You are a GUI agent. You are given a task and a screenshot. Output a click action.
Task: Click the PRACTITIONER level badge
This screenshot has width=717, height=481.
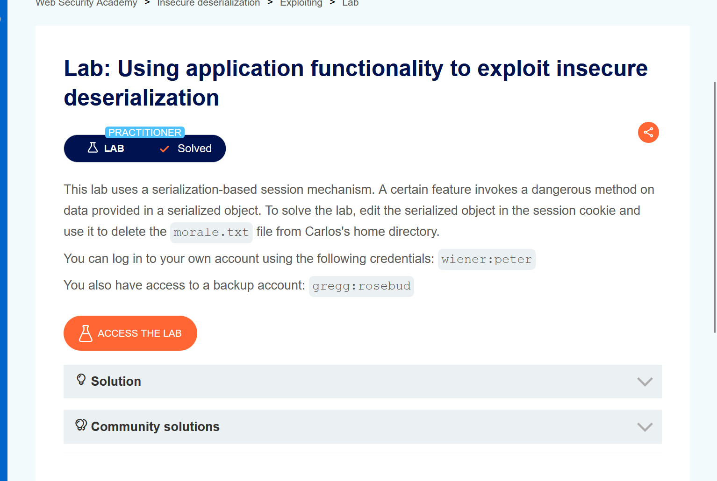click(x=145, y=133)
